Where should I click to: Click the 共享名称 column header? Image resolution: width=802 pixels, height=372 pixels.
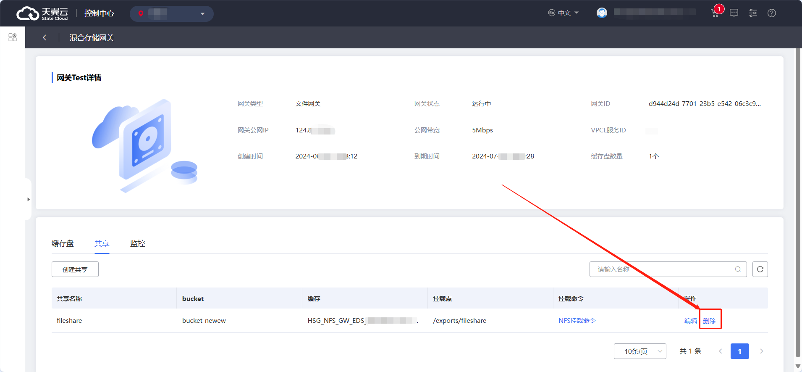pos(69,298)
